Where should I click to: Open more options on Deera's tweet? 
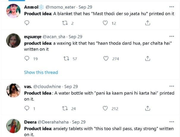(x=172, y=122)
